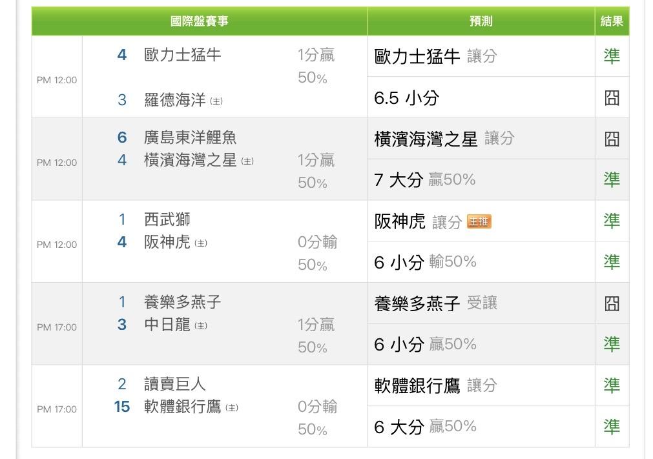Select the 國際盤賽事 column header
The height and width of the screenshot is (459, 653).
[199, 21]
